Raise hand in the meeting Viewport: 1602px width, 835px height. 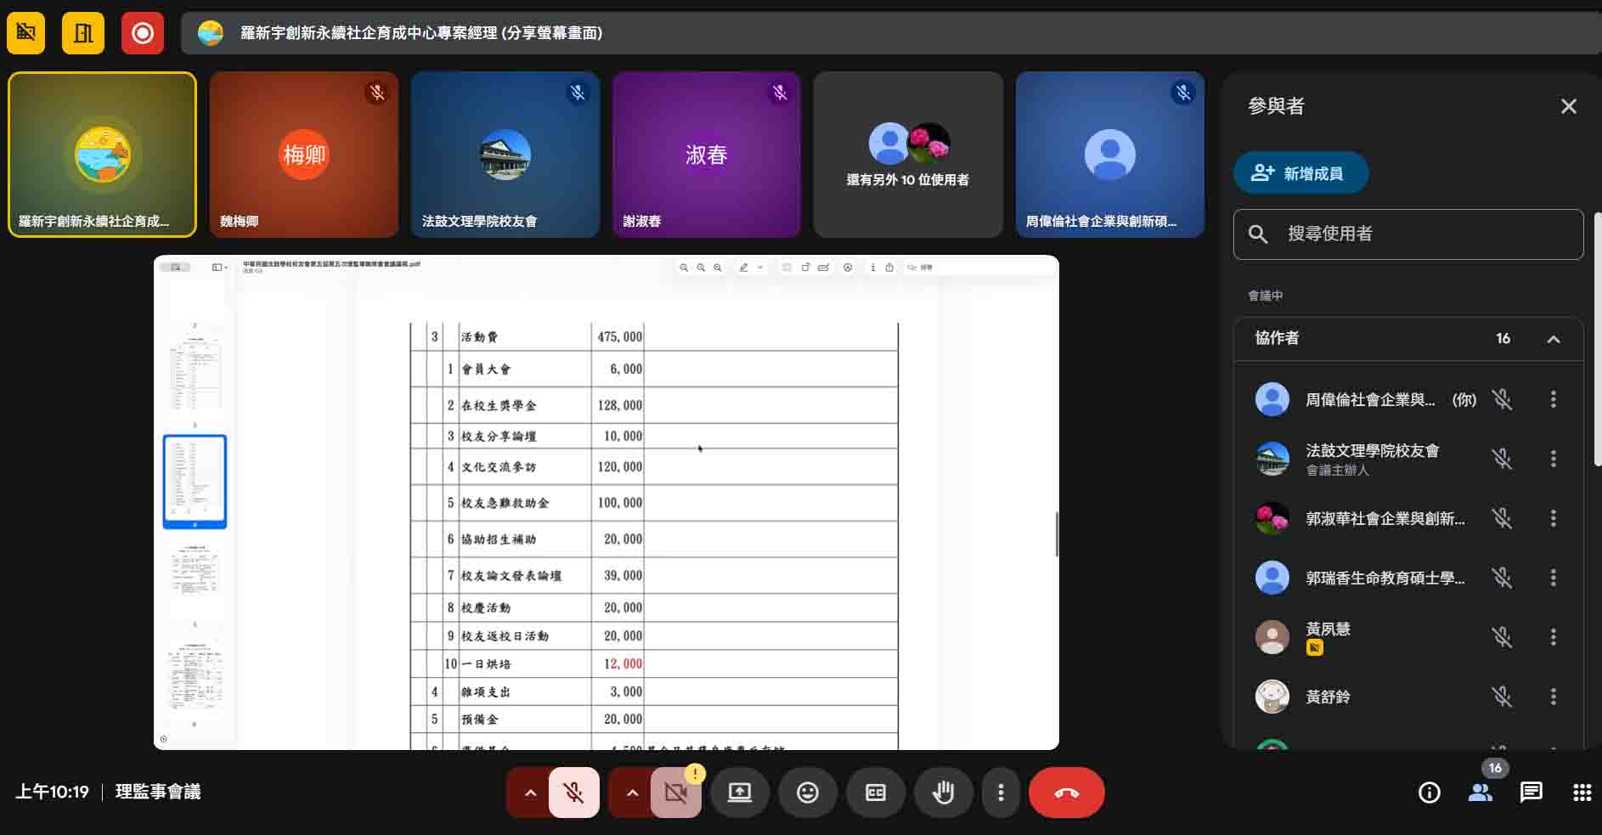[x=943, y=793]
